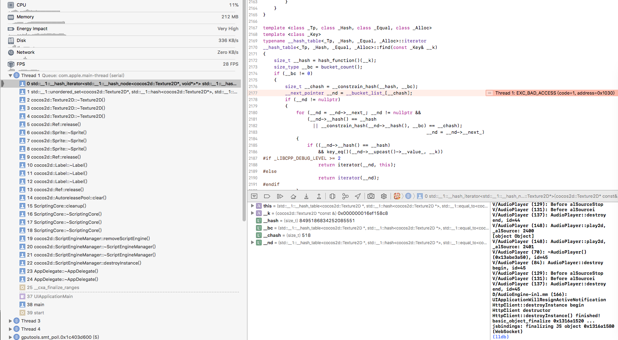Image resolution: width=618 pixels, height=340 pixels.
Task: Select frame 38 main
Action: coord(121,305)
